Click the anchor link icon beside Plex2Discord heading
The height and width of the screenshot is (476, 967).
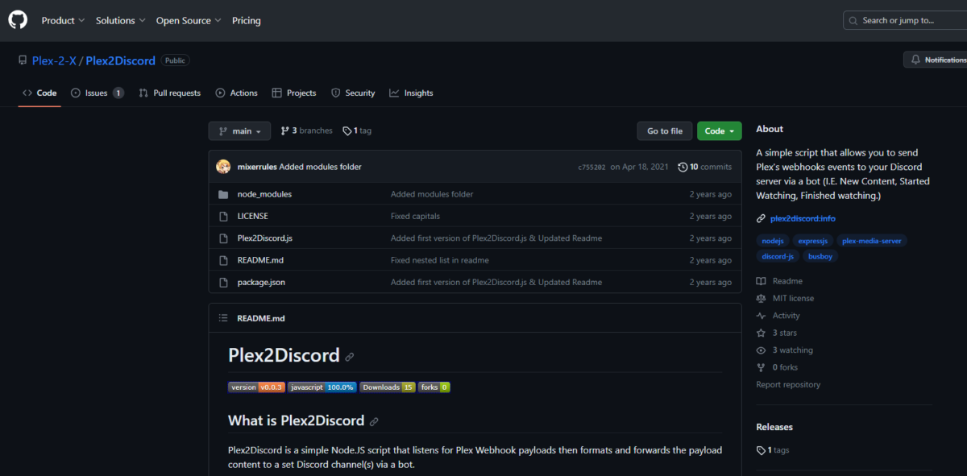(x=349, y=357)
